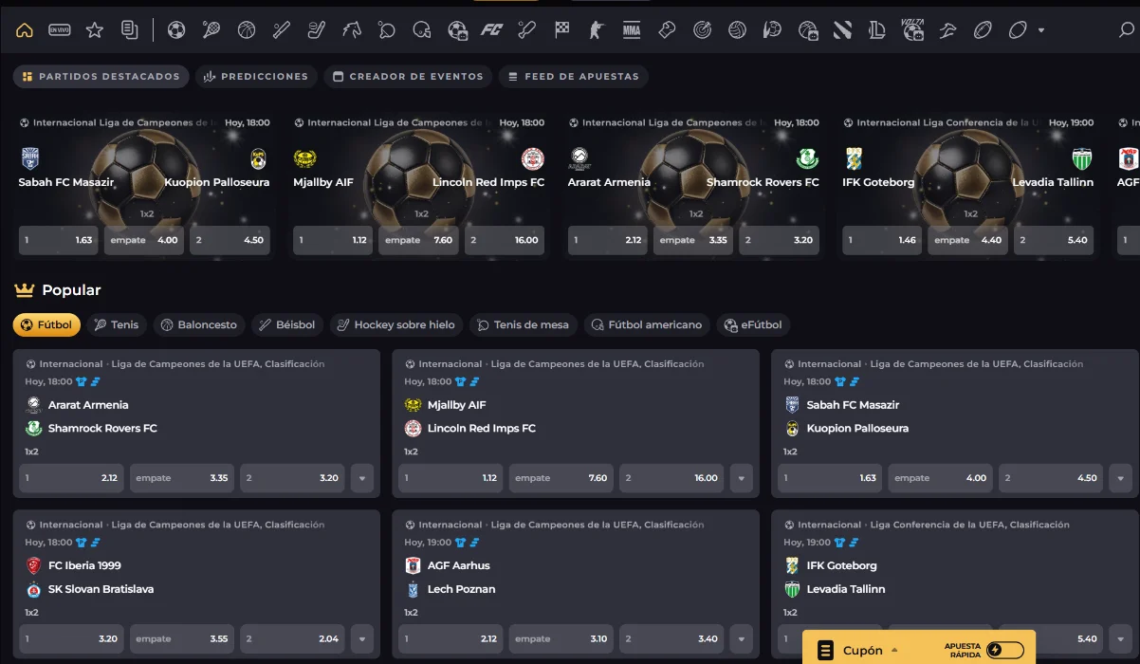The image size is (1140, 664).
Task: Click the stats icon on AGF Aarhus card
Action: [474, 543]
